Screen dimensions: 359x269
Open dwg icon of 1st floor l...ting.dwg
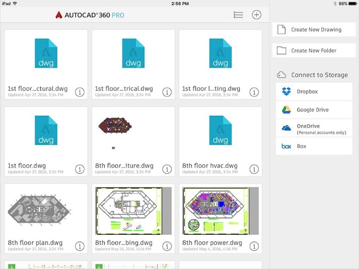point(220,53)
